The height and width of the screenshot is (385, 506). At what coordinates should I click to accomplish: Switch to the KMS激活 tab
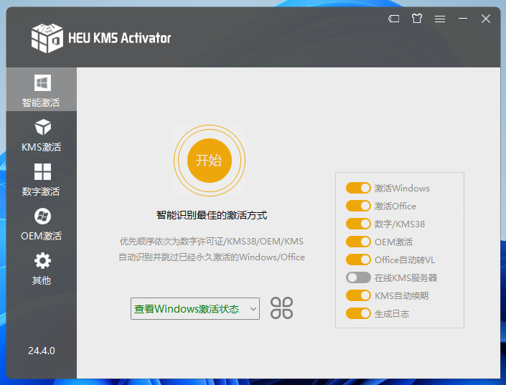(42, 135)
